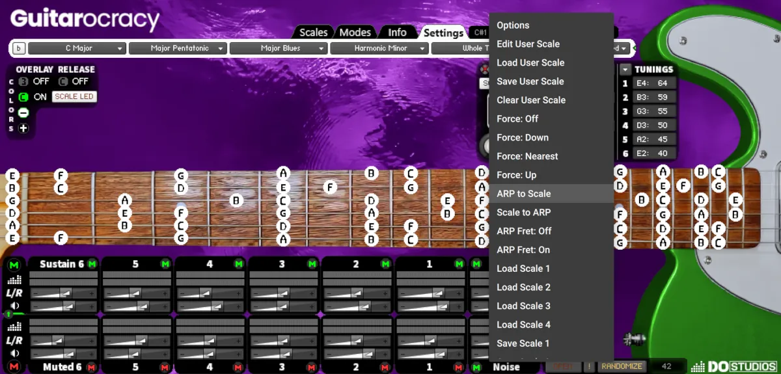Choose Clear User Scale menu item
The width and height of the screenshot is (781, 374).
(x=551, y=100)
